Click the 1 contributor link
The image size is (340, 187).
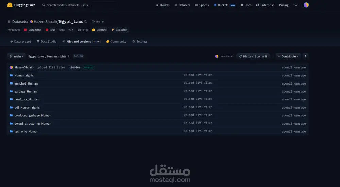coord(224,56)
